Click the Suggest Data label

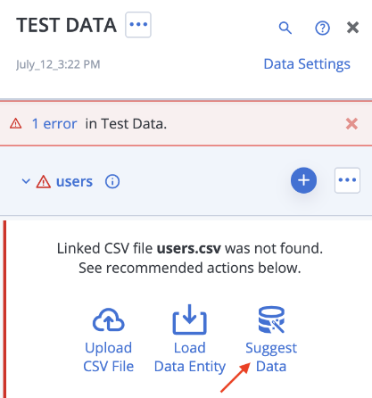click(x=271, y=357)
